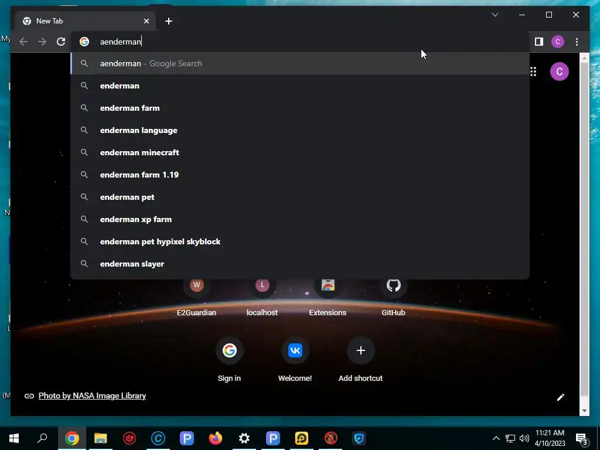Choose 'aenderman - Google Search' suggestion
Screen dimensions: 600x450
[x=300, y=63]
